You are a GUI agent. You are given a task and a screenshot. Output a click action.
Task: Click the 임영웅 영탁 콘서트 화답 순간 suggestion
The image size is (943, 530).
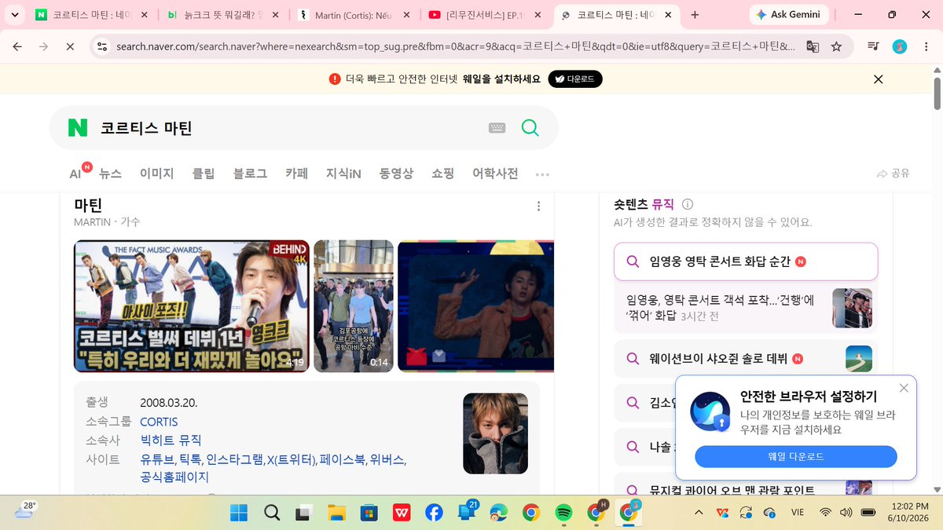tap(746, 261)
